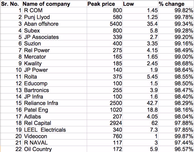Viewport: 194px width, 152px height.
Task: Select the serial number 13 cell
Action: (11, 90)
